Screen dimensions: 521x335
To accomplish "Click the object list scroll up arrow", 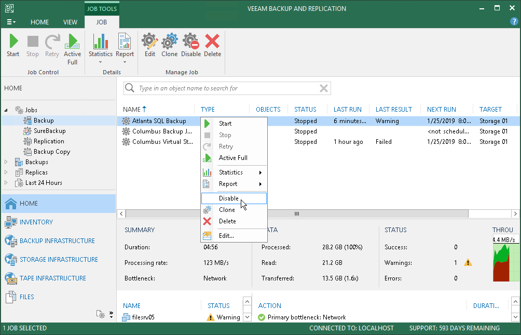I will 247,301.
